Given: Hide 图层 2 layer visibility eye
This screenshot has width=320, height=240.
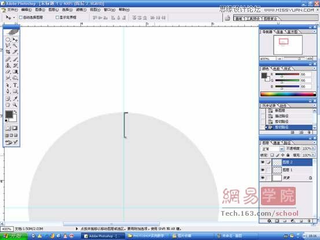Looking at the screenshot, I should [x=263, y=162].
